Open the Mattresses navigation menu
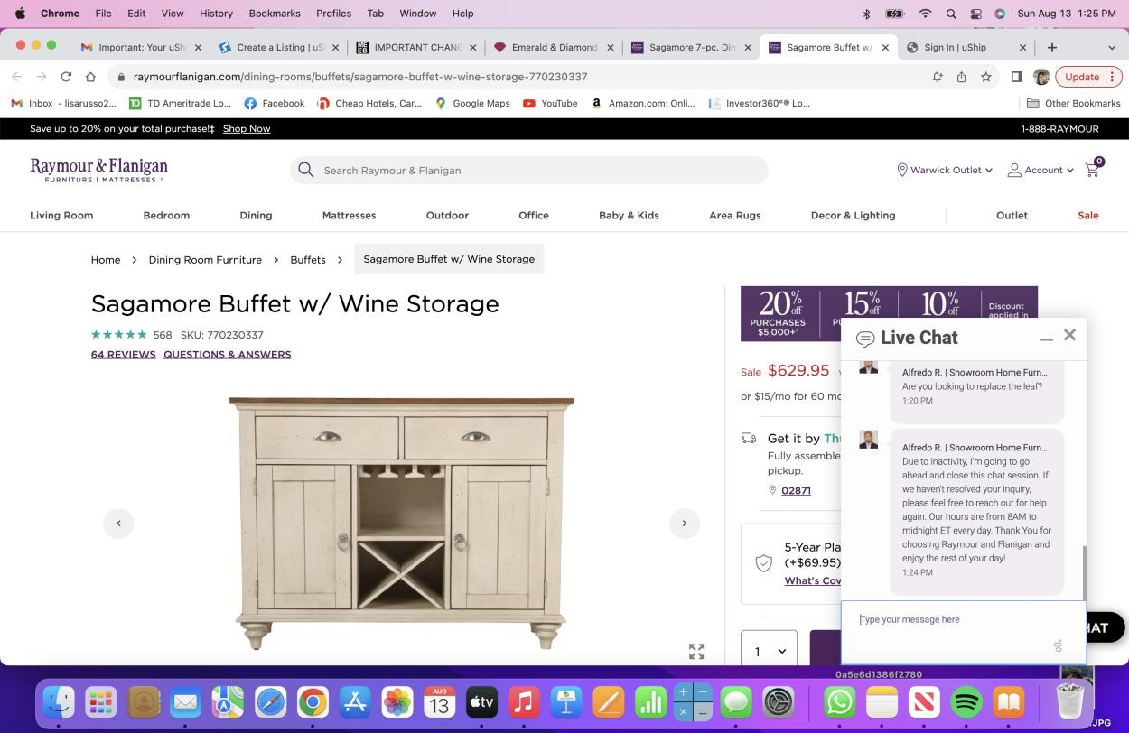The image size is (1129, 733). (349, 215)
